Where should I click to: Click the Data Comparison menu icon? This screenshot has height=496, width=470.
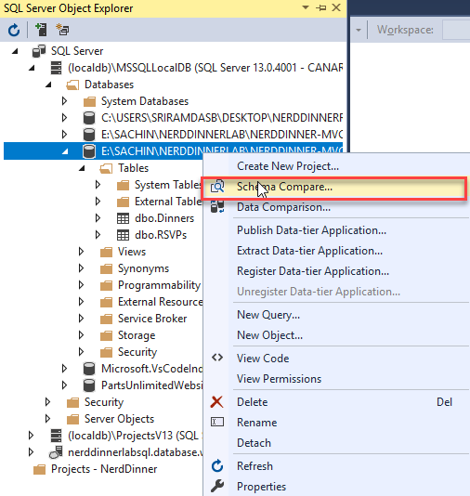point(217,206)
